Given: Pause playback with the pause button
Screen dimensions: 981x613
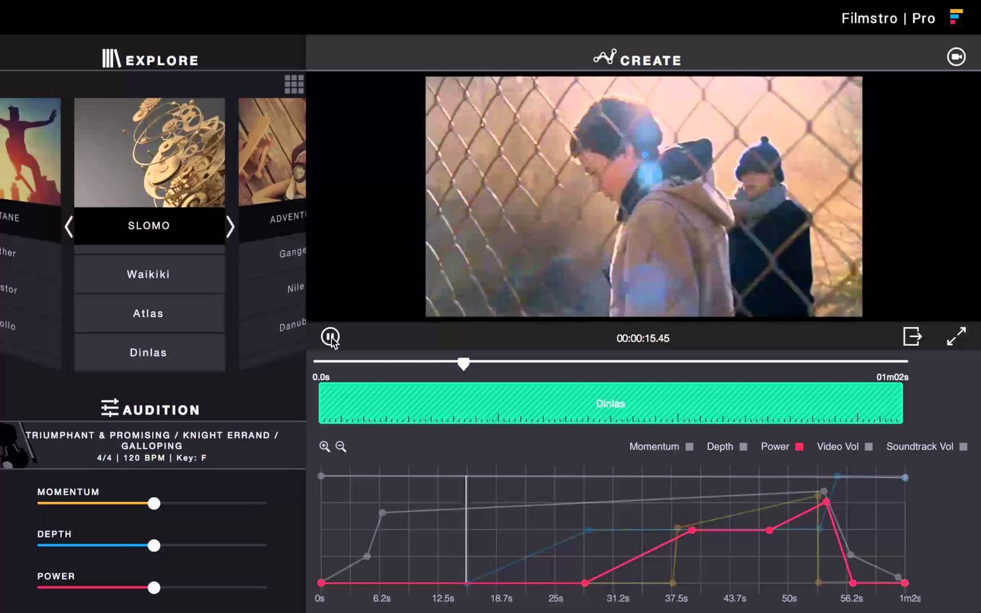Looking at the screenshot, I should pos(330,337).
